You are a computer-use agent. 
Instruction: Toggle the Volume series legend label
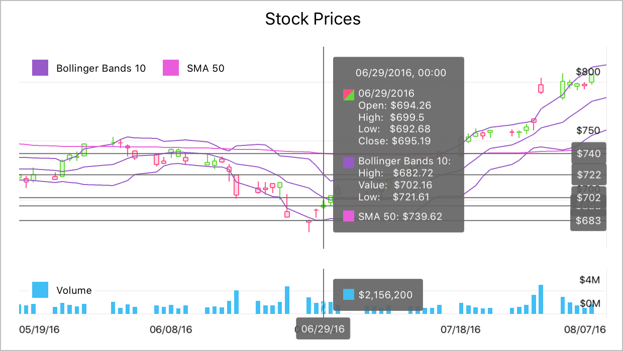click(x=74, y=290)
